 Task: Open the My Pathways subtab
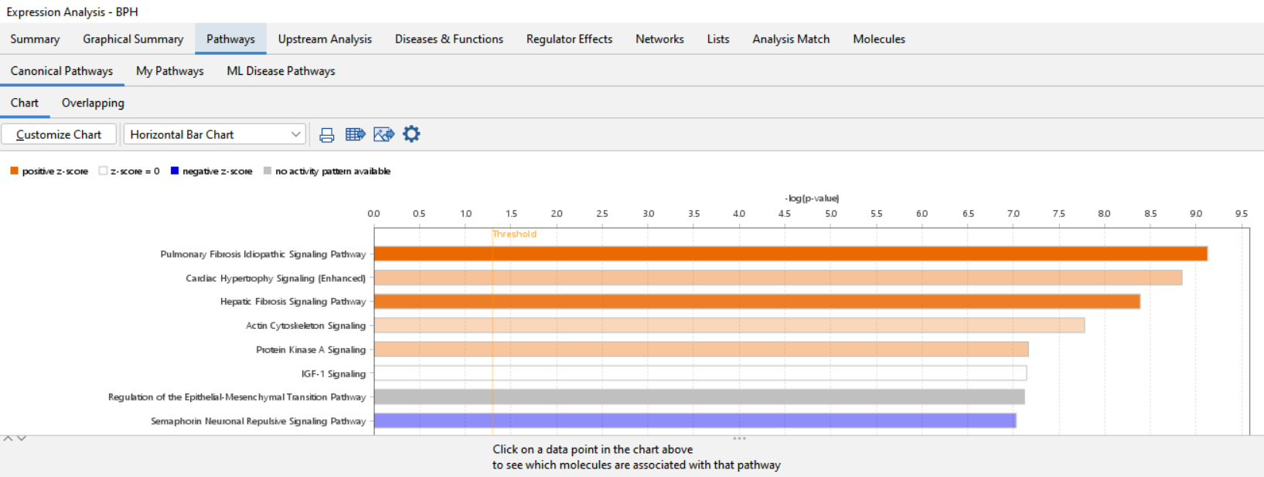point(170,71)
